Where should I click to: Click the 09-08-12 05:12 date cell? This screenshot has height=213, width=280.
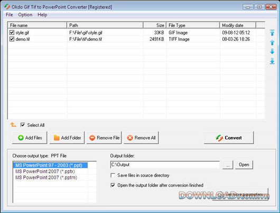pyautogui.click(x=236, y=33)
